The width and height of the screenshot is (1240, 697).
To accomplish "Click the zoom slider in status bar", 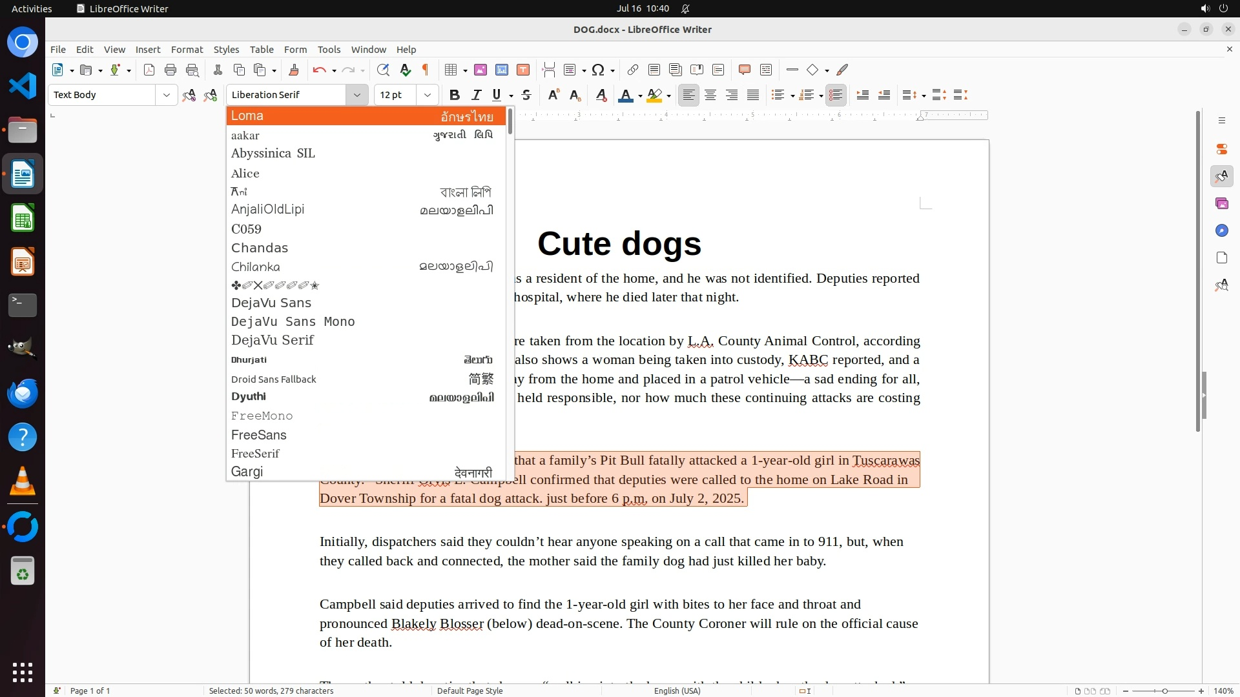I will [x=1164, y=691].
